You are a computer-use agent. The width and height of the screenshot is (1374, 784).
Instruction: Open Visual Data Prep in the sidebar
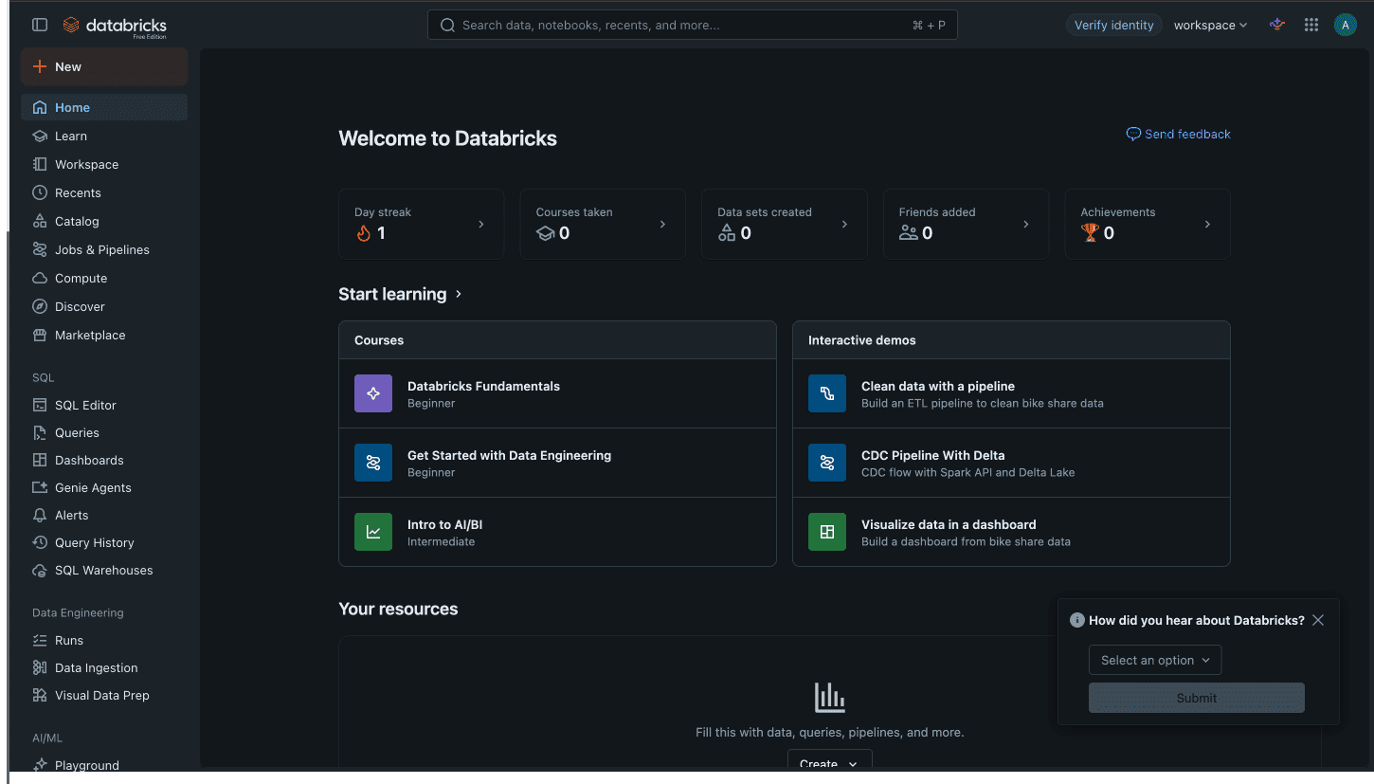[104, 695]
